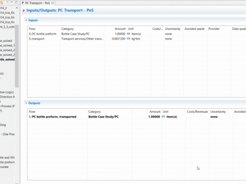
Task: Select the 'tle and filli' navigator item
Action: [7, 158]
